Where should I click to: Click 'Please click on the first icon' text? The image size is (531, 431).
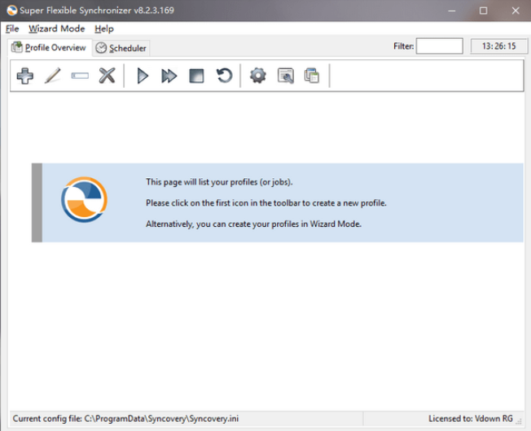click(266, 203)
